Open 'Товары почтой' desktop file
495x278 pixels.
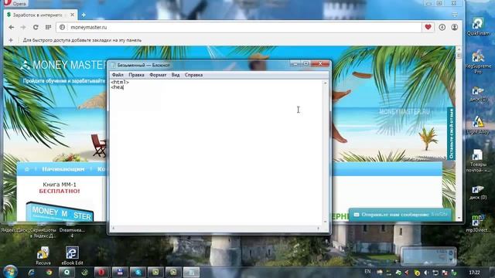tap(478, 161)
